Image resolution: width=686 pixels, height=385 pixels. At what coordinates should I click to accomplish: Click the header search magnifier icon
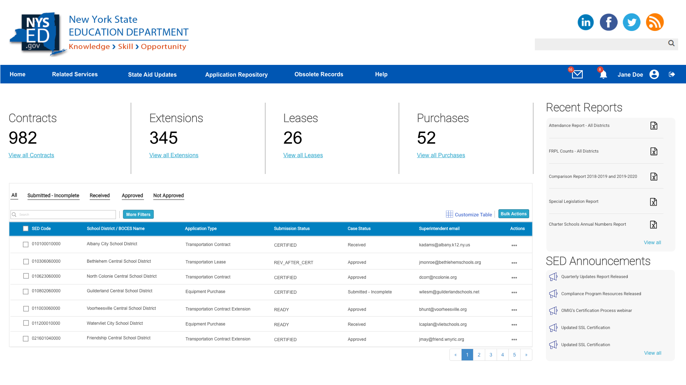[671, 43]
